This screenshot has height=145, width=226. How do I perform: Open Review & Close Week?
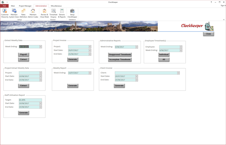[x=44, y=13]
